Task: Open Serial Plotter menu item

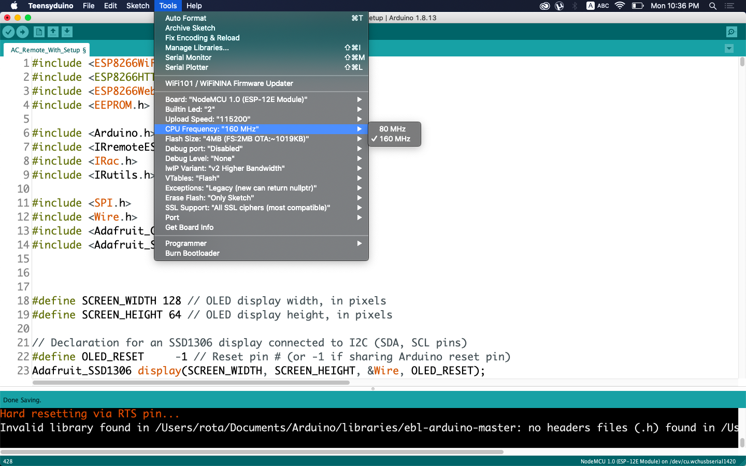Action: (261, 67)
